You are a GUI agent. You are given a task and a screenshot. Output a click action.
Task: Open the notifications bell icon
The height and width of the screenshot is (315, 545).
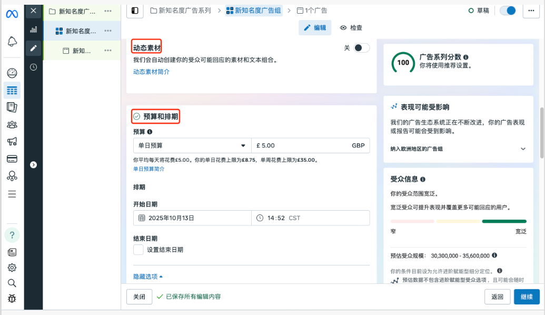coord(12,42)
